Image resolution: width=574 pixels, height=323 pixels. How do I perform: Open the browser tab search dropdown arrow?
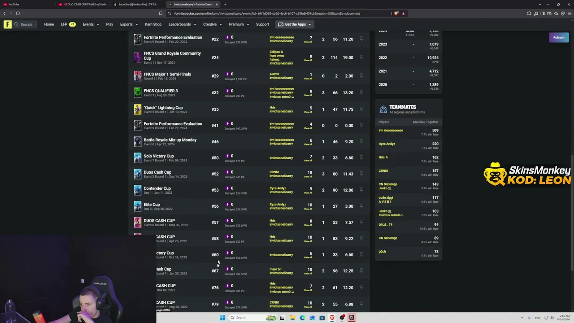(x=540, y=4)
